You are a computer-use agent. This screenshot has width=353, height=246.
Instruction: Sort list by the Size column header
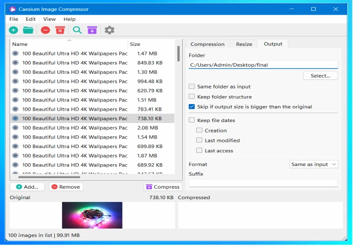[x=151, y=44]
